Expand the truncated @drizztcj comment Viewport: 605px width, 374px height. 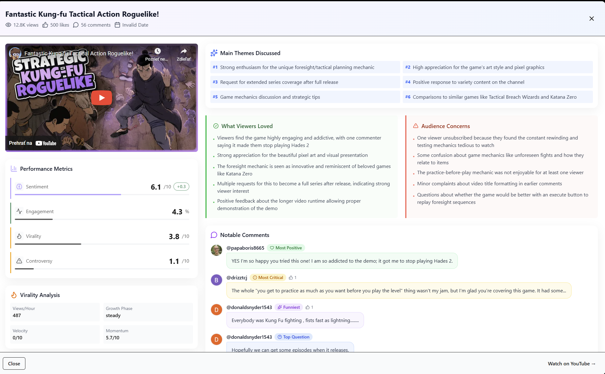click(398, 290)
